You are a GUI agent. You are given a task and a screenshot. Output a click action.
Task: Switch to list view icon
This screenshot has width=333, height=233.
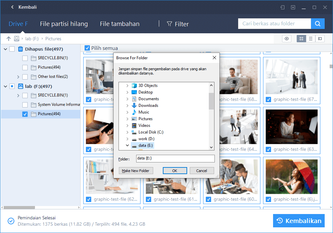click(311, 38)
